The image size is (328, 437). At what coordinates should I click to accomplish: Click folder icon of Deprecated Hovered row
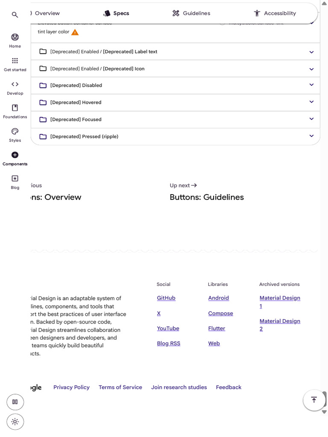pyautogui.click(x=43, y=102)
